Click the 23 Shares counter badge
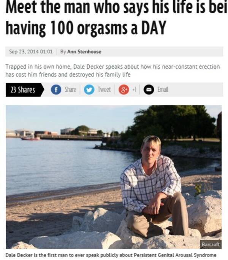Viewport: 228px width, 260px height. pos(25,90)
